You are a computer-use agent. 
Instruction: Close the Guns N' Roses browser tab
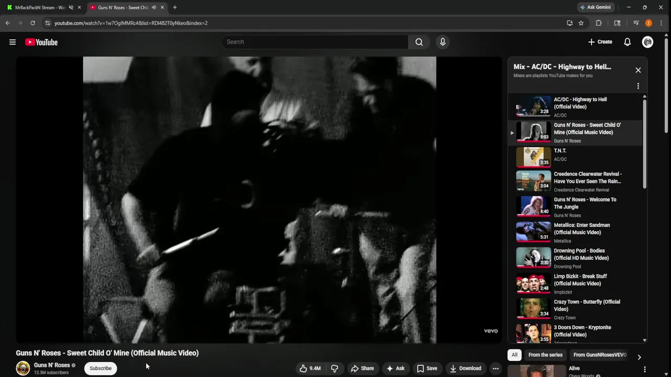pos(162,7)
